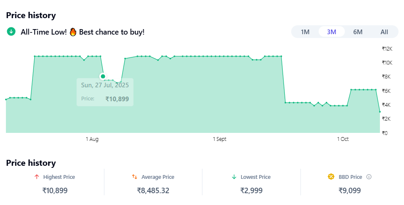Click the red Highest Price up-arrow icon
This screenshot has width=404, height=205.
tap(37, 177)
